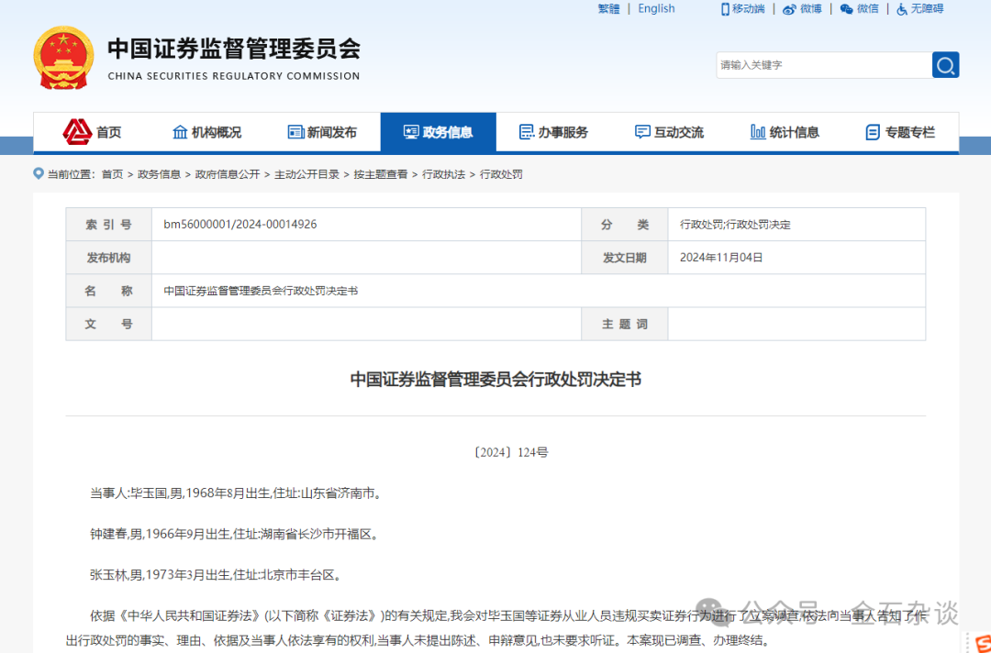Open the 机构概况 navigation tab
Screen dimensions: 991x653
[x=206, y=132]
